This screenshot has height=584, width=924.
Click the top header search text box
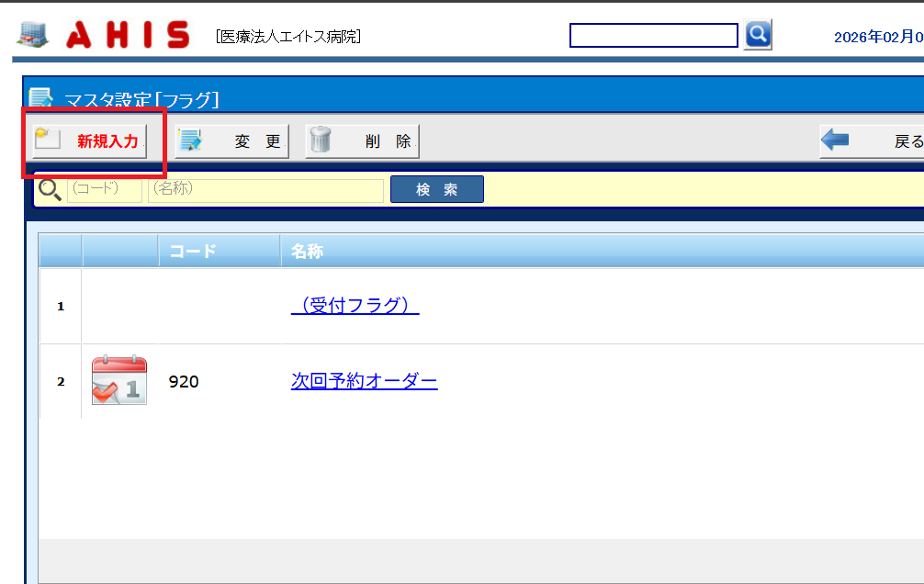coord(653,35)
